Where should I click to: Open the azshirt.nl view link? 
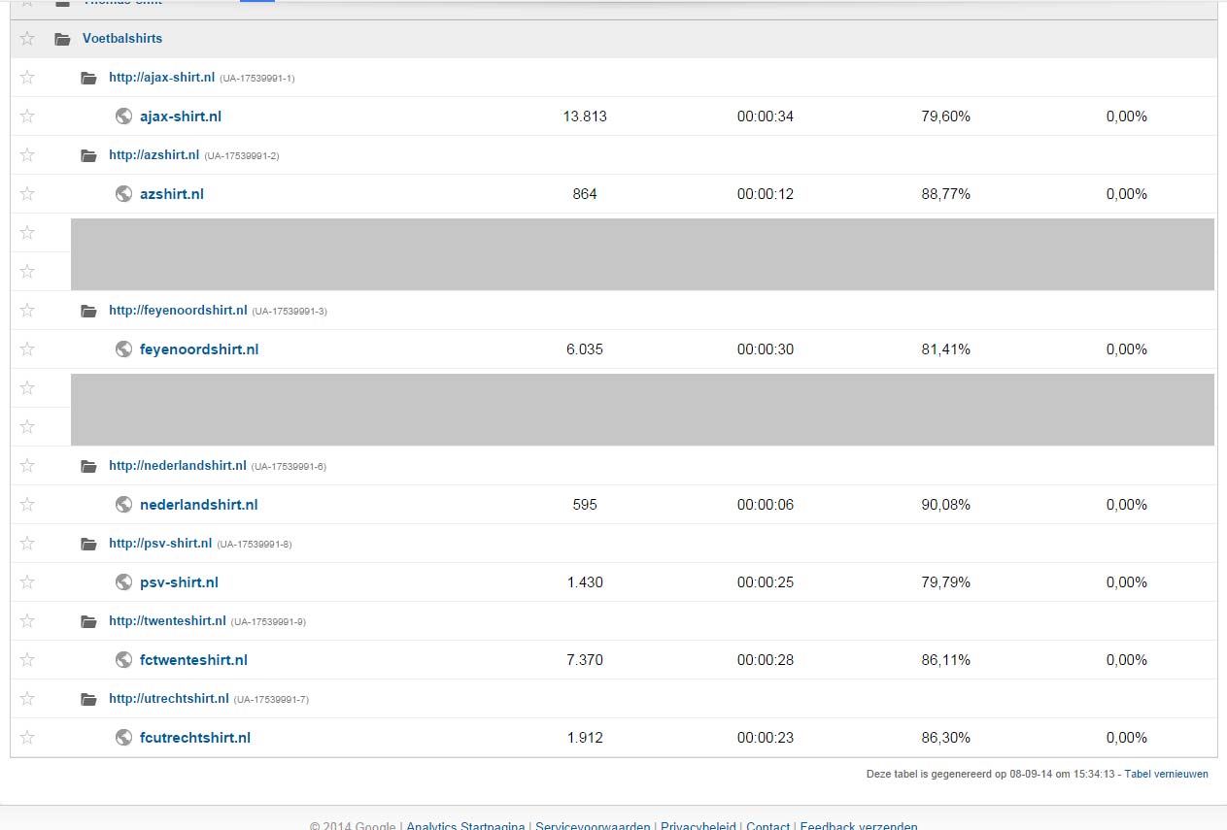[172, 194]
